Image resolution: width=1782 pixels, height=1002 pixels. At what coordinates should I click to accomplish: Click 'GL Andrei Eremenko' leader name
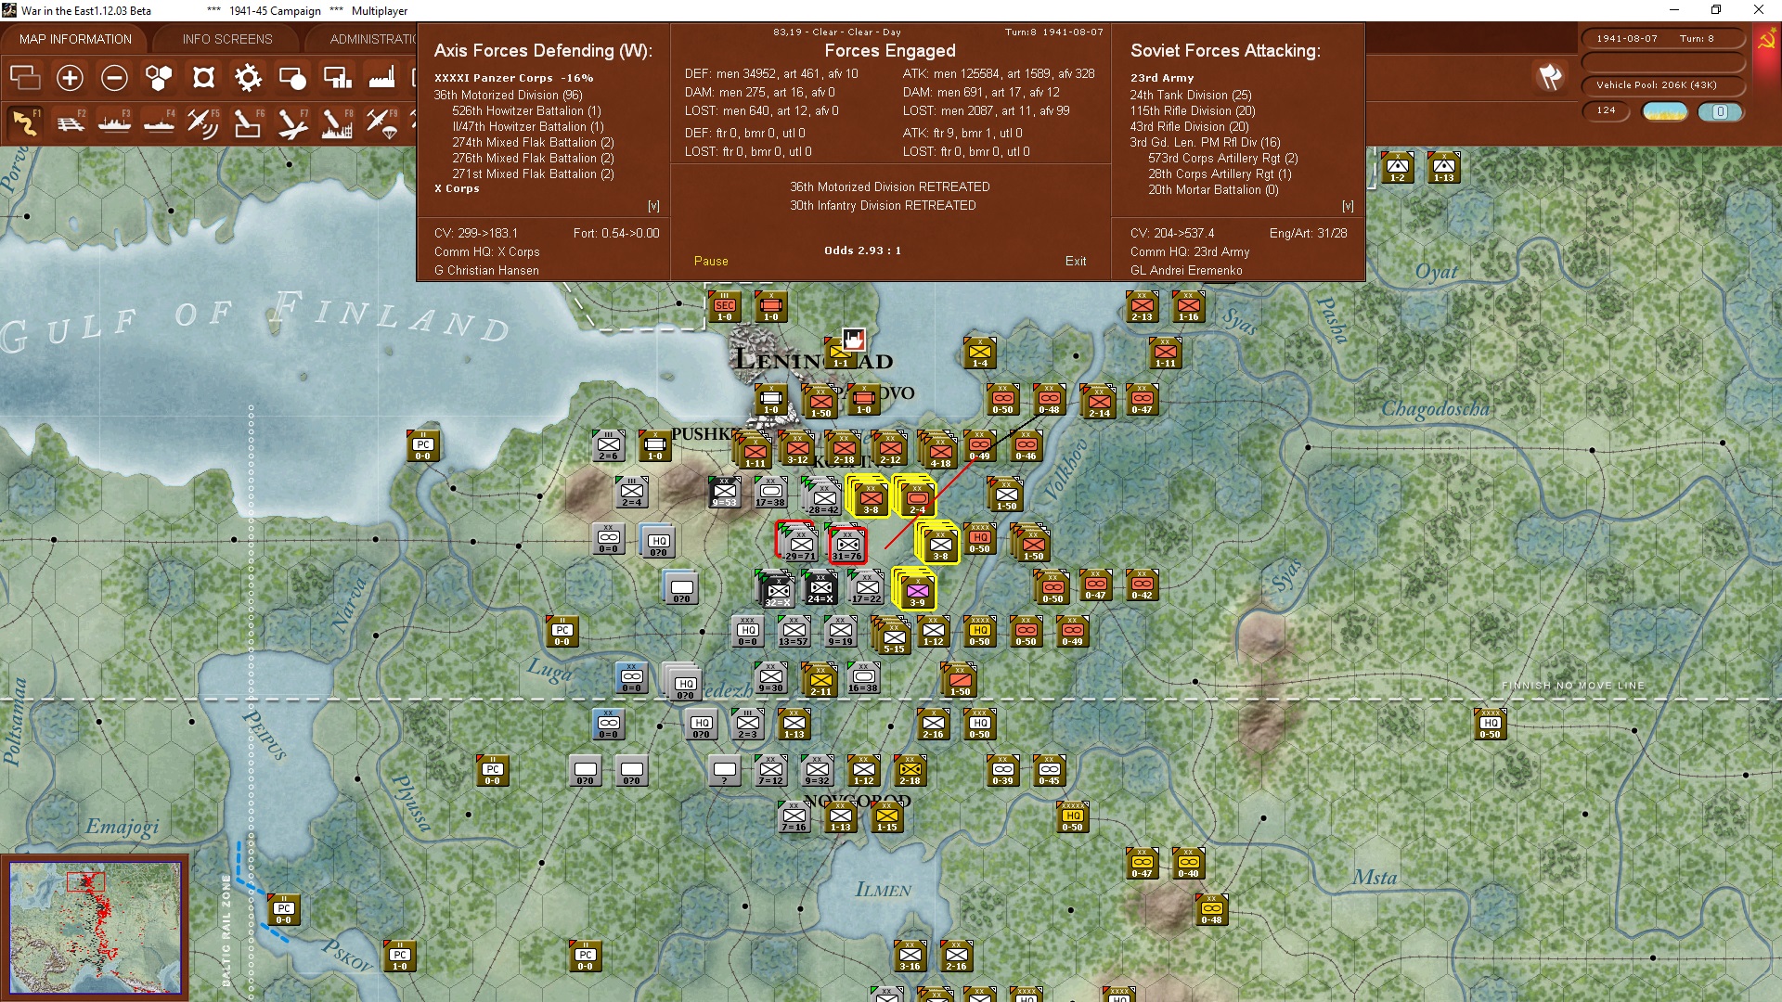[1186, 271]
